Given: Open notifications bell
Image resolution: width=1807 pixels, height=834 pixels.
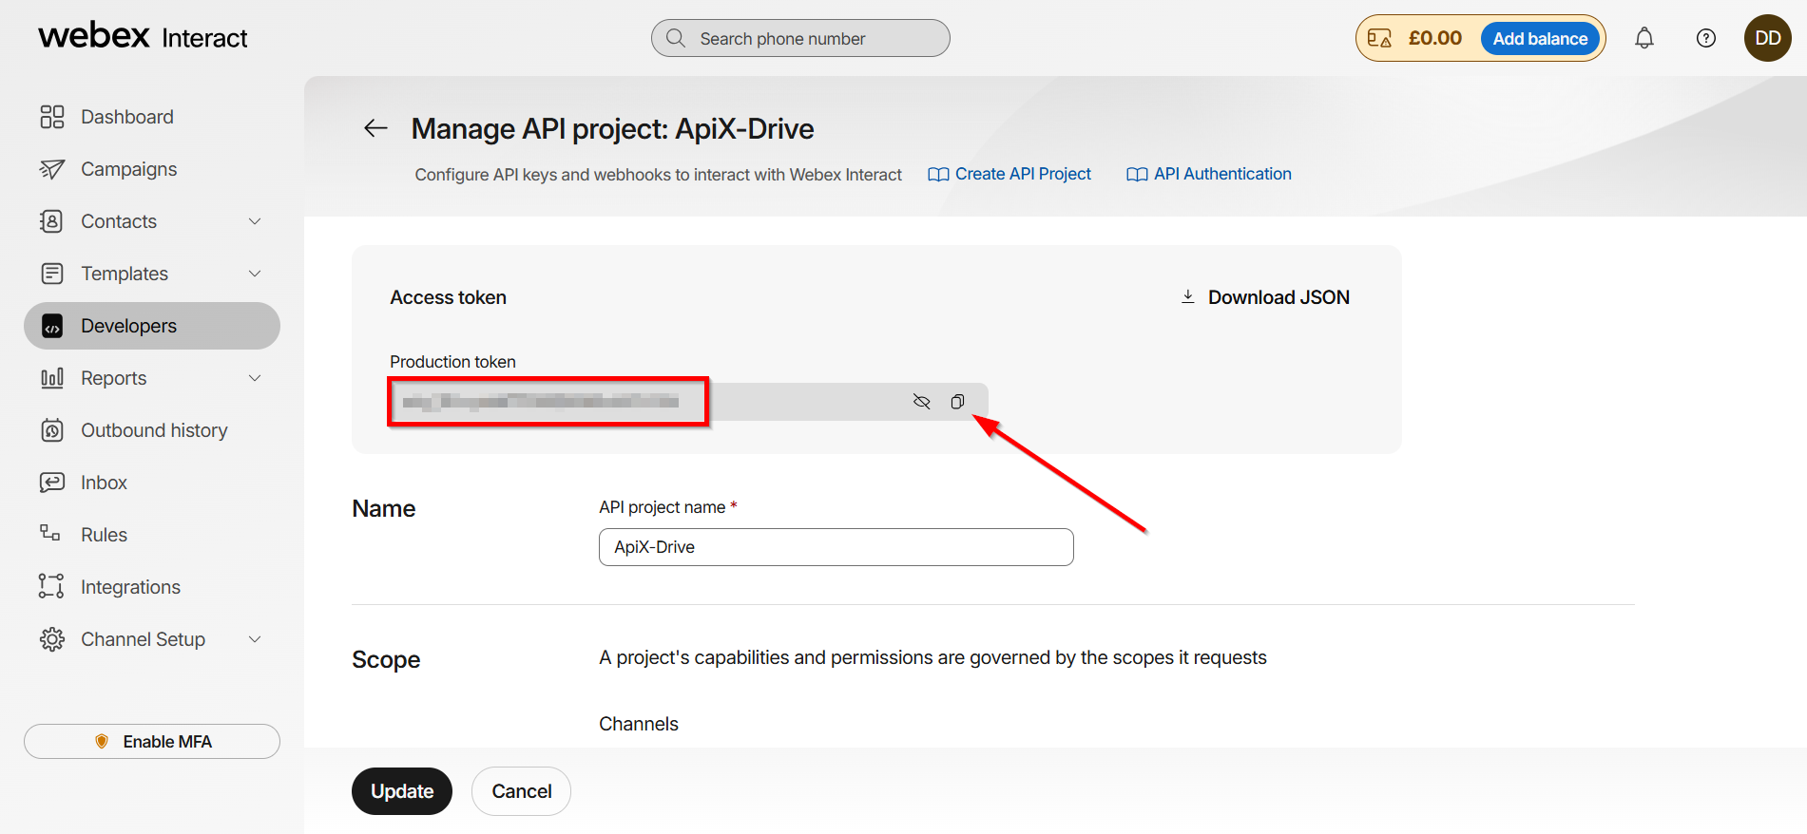Looking at the screenshot, I should (1644, 38).
